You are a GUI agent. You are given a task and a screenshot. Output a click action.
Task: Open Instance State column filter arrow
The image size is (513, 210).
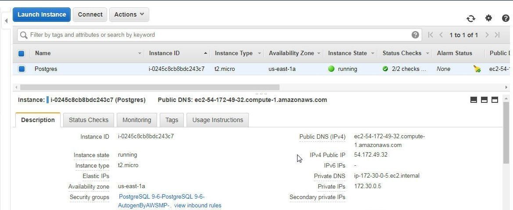pos(372,53)
